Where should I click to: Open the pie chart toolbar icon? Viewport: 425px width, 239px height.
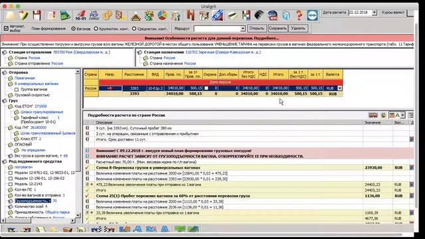(162, 15)
